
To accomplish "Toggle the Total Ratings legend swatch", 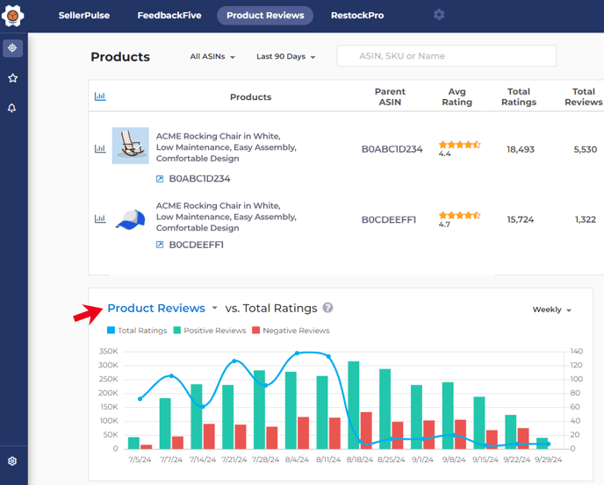I will [x=111, y=331].
